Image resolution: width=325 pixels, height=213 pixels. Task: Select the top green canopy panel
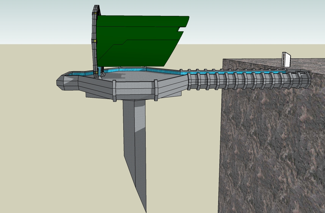[x=141, y=21]
